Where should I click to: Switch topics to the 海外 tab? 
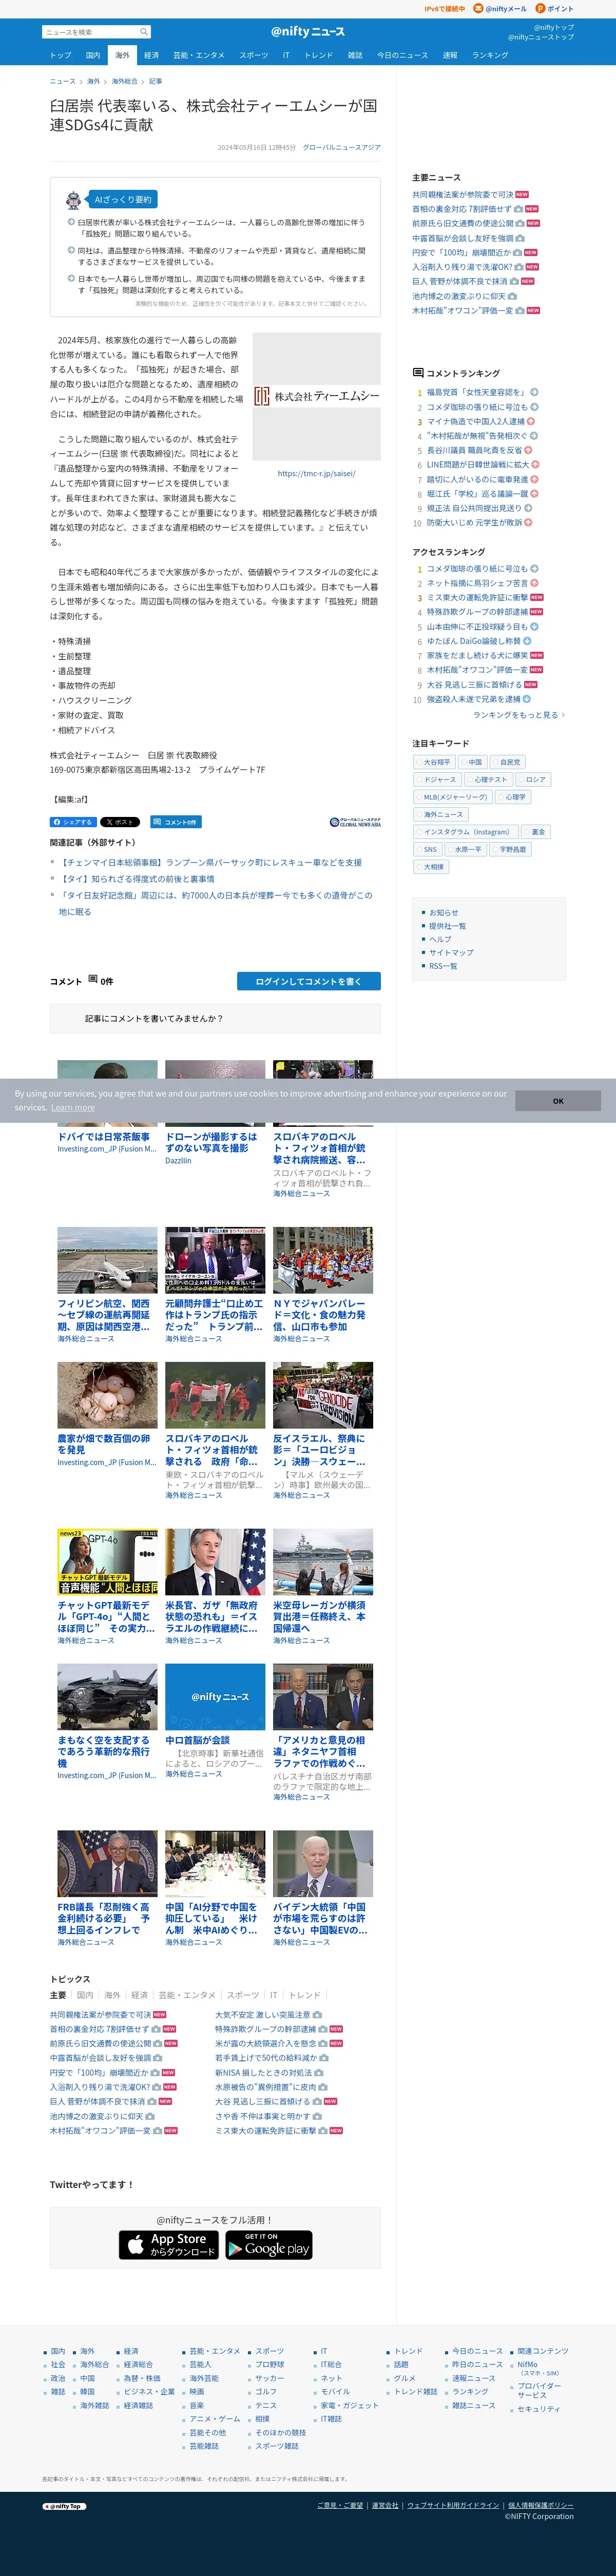(x=112, y=1995)
